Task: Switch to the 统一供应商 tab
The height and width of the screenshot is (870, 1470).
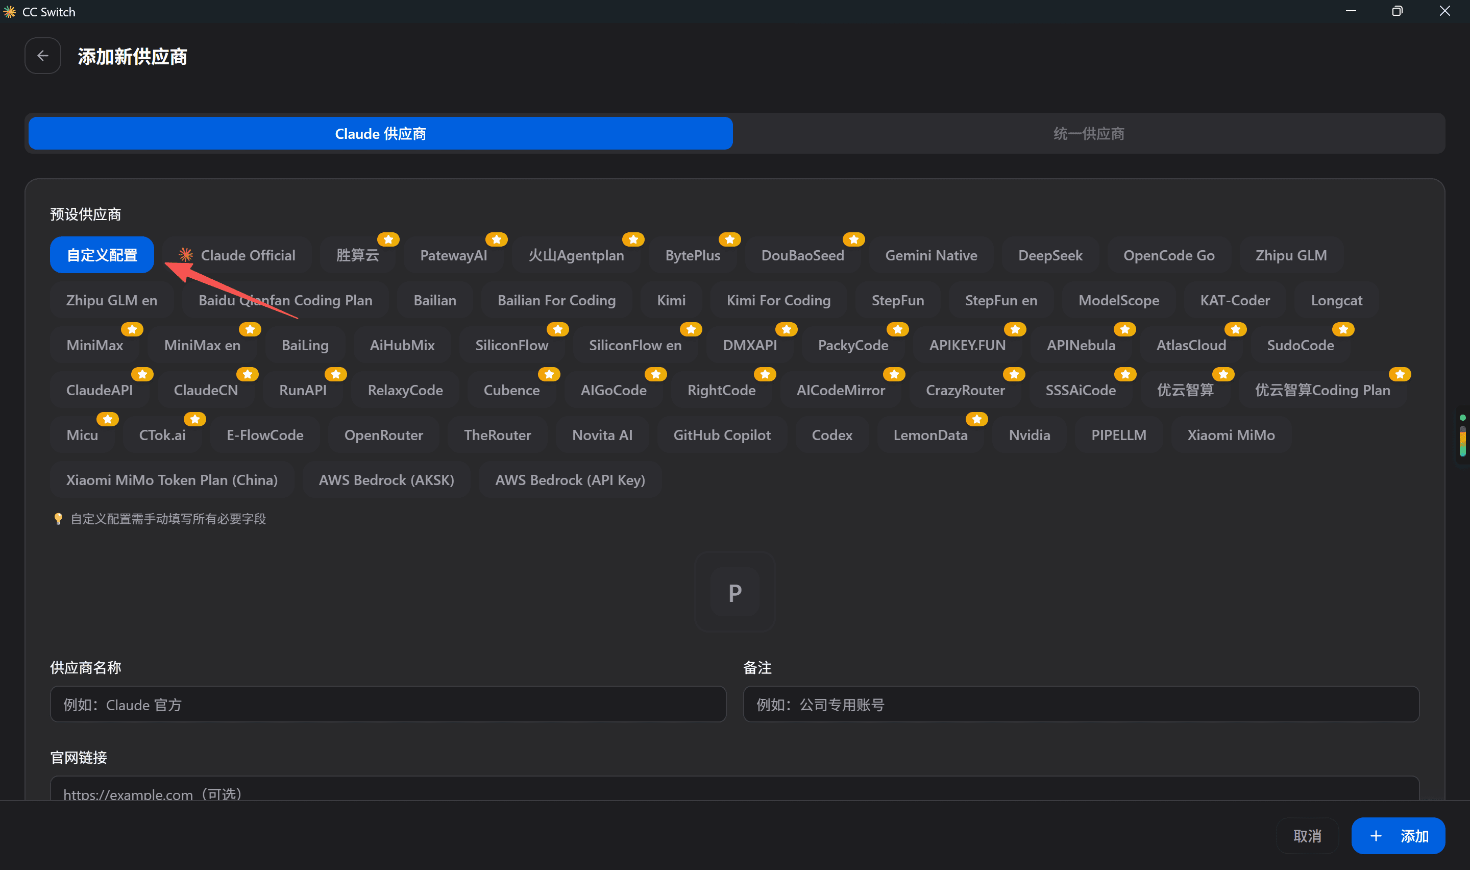Action: point(1089,134)
